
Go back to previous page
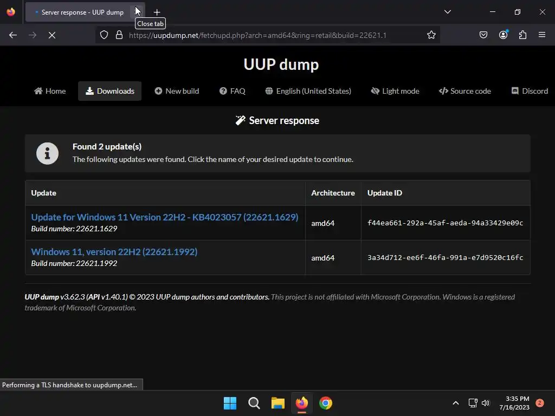pyautogui.click(x=13, y=35)
